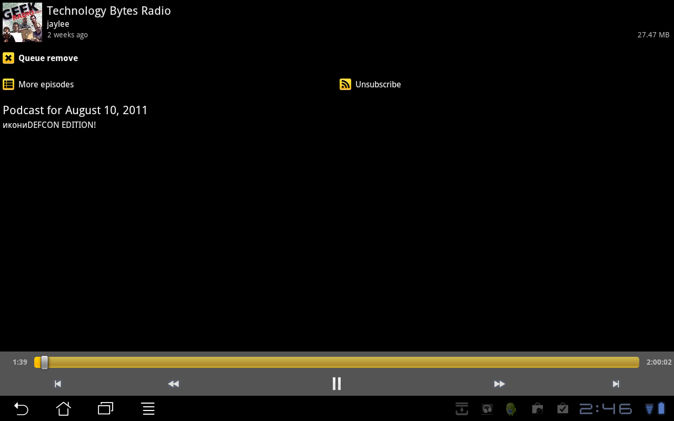Viewport: 674px width, 421px height.
Task: Open the Android menu button
Action: (148, 408)
